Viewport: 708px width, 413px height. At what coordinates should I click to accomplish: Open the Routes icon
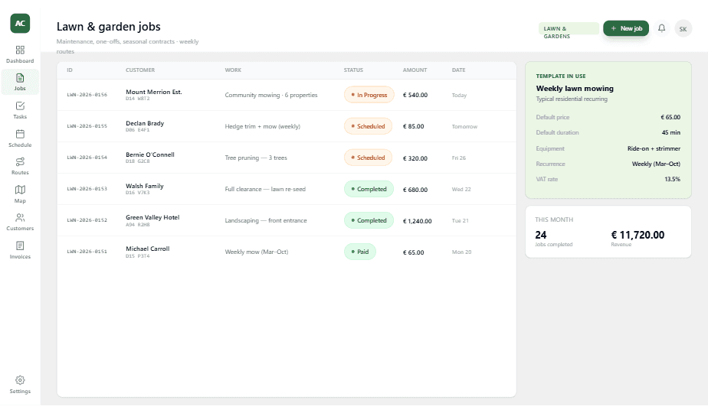click(20, 162)
